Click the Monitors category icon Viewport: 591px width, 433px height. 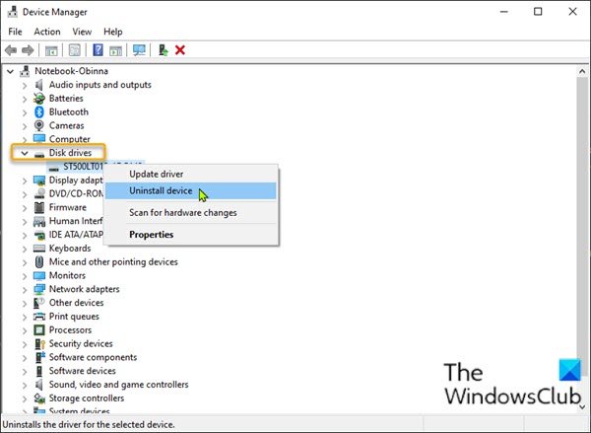click(x=39, y=275)
